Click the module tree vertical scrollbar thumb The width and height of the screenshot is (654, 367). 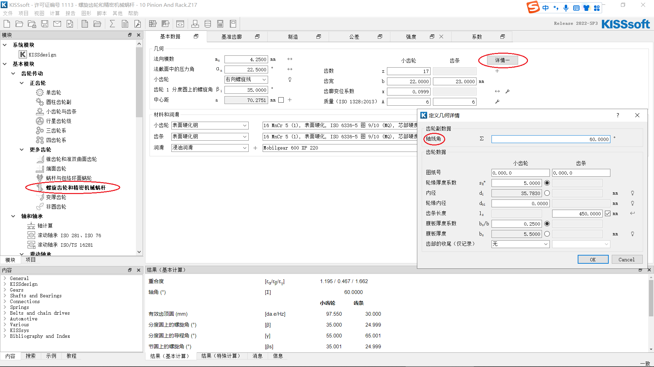pyautogui.click(x=139, y=82)
